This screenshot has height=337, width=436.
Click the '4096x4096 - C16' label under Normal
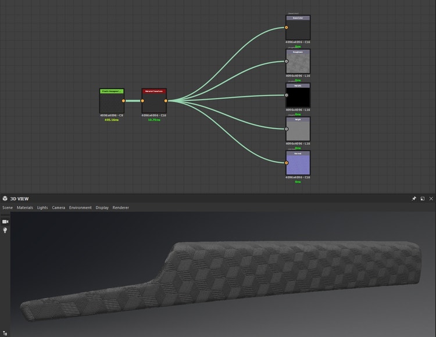pos(298,177)
